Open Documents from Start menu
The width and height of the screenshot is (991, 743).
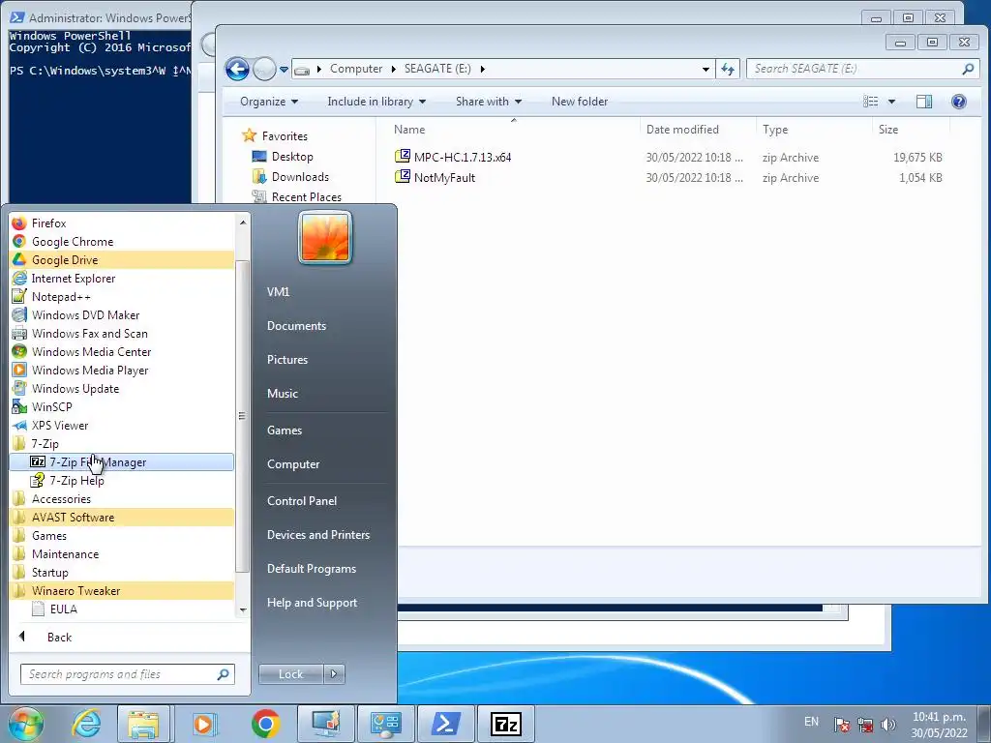point(296,326)
